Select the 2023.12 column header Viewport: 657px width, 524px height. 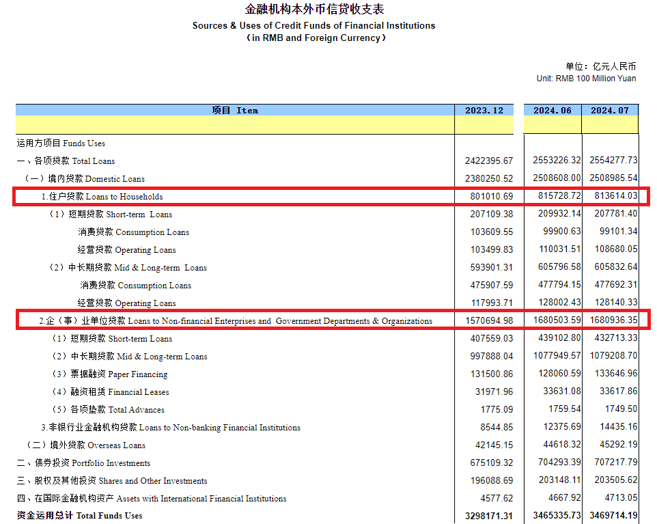pos(484,110)
